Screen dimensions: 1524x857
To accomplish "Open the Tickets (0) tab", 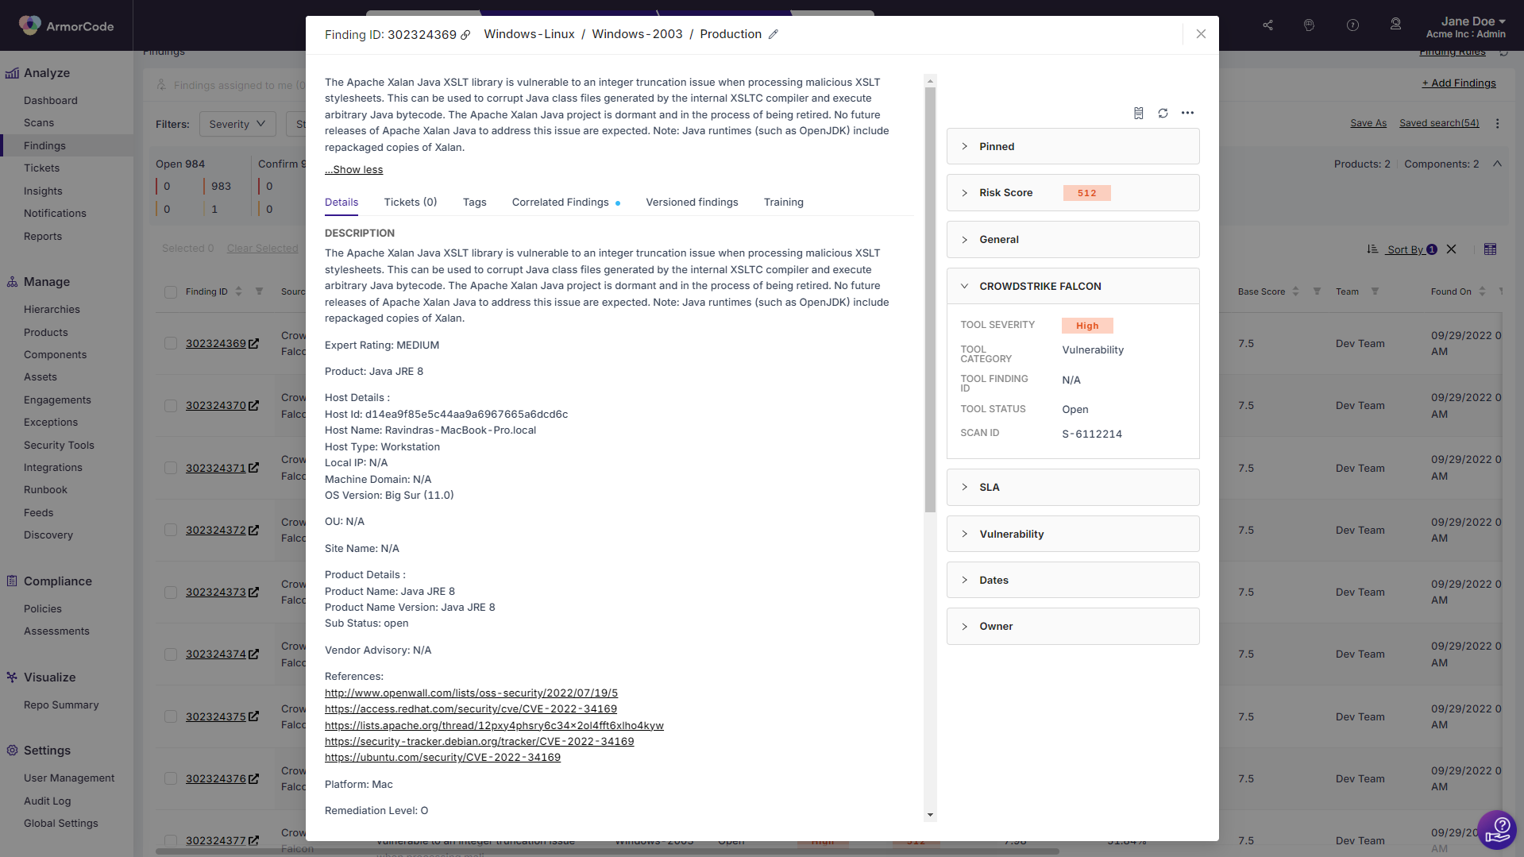I will (410, 202).
